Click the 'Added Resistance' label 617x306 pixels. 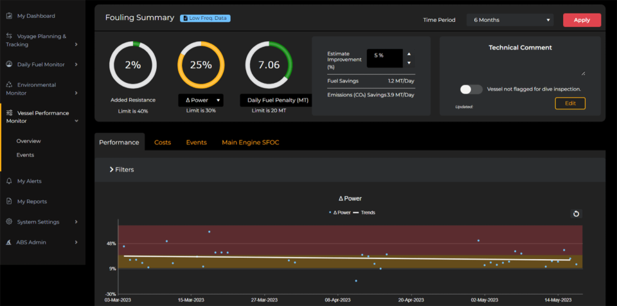tap(133, 100)
